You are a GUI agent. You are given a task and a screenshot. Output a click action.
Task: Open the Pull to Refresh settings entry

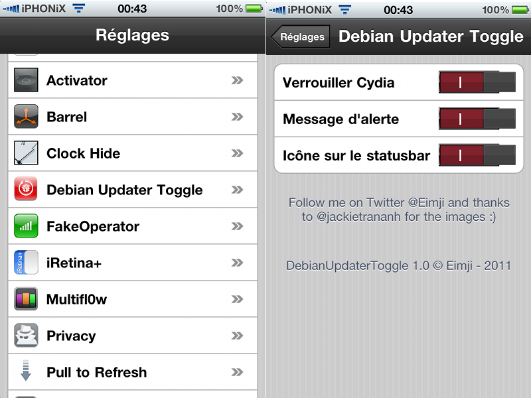coord(133,372)
